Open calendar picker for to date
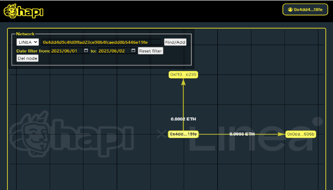The image size is (333, 190). (133, 50)
